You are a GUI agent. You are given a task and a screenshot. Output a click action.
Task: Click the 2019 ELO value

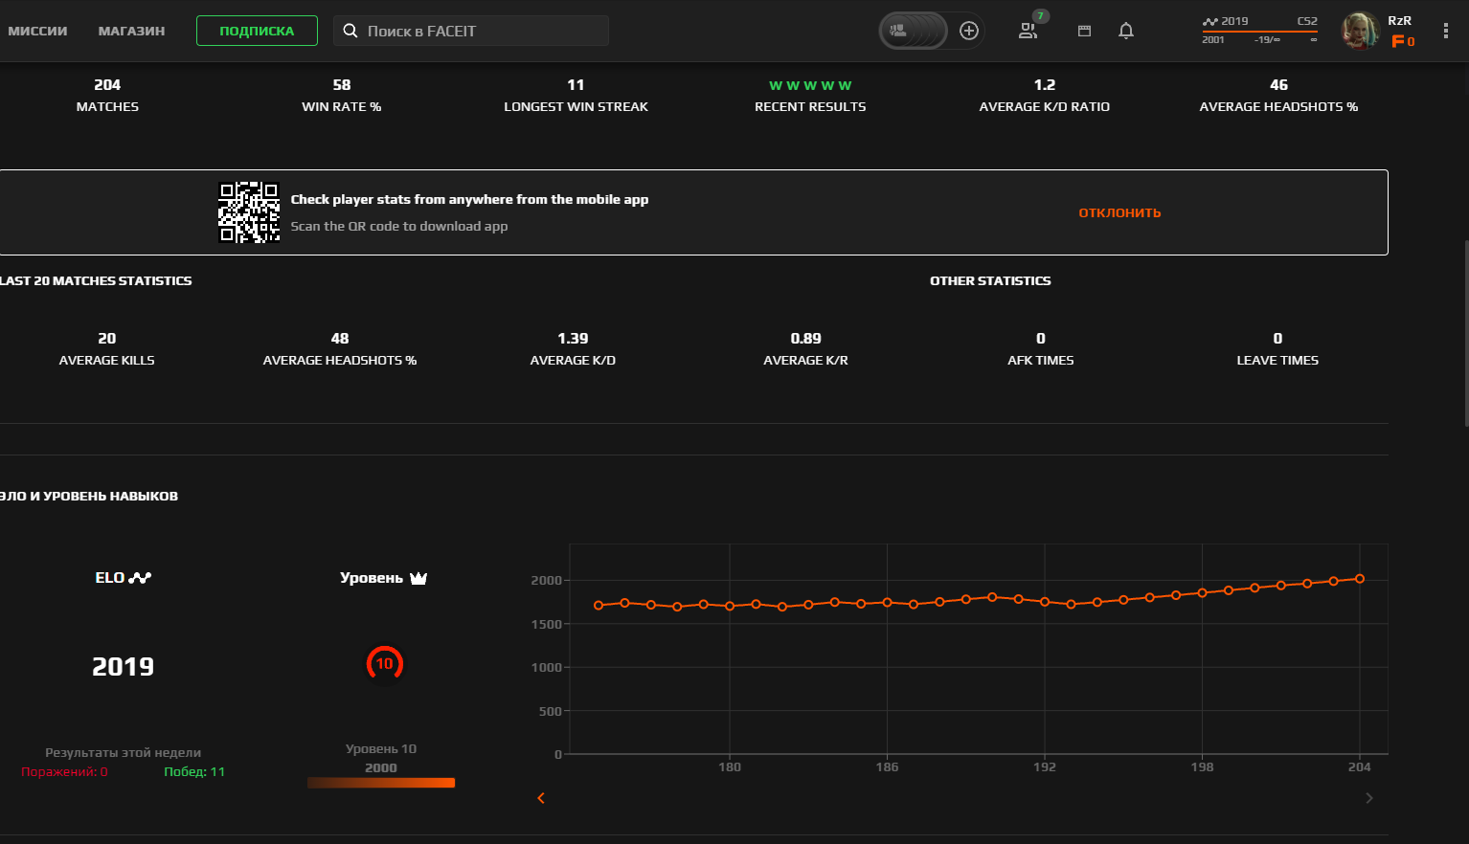(x=123, y=667)
